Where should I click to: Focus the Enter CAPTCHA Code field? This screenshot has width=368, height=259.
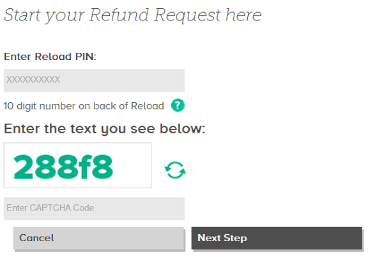(94, 209)
